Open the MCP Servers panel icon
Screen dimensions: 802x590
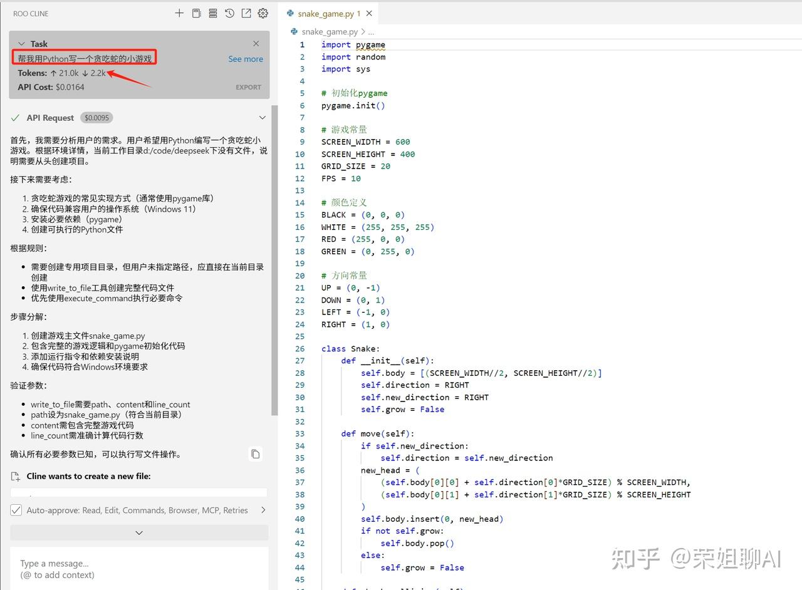tap(213, 13)
